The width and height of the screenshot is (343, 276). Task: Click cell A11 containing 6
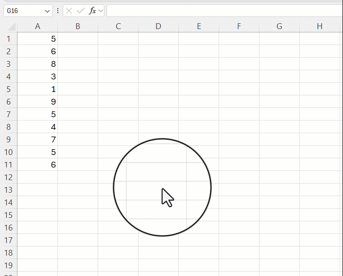37,165
